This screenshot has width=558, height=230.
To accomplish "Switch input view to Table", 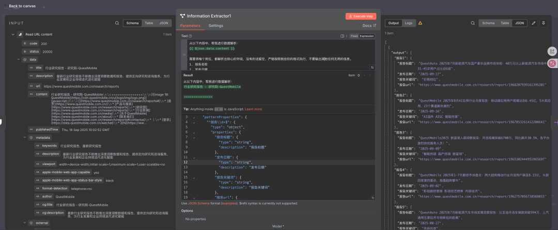I will [x=149, y=23].
